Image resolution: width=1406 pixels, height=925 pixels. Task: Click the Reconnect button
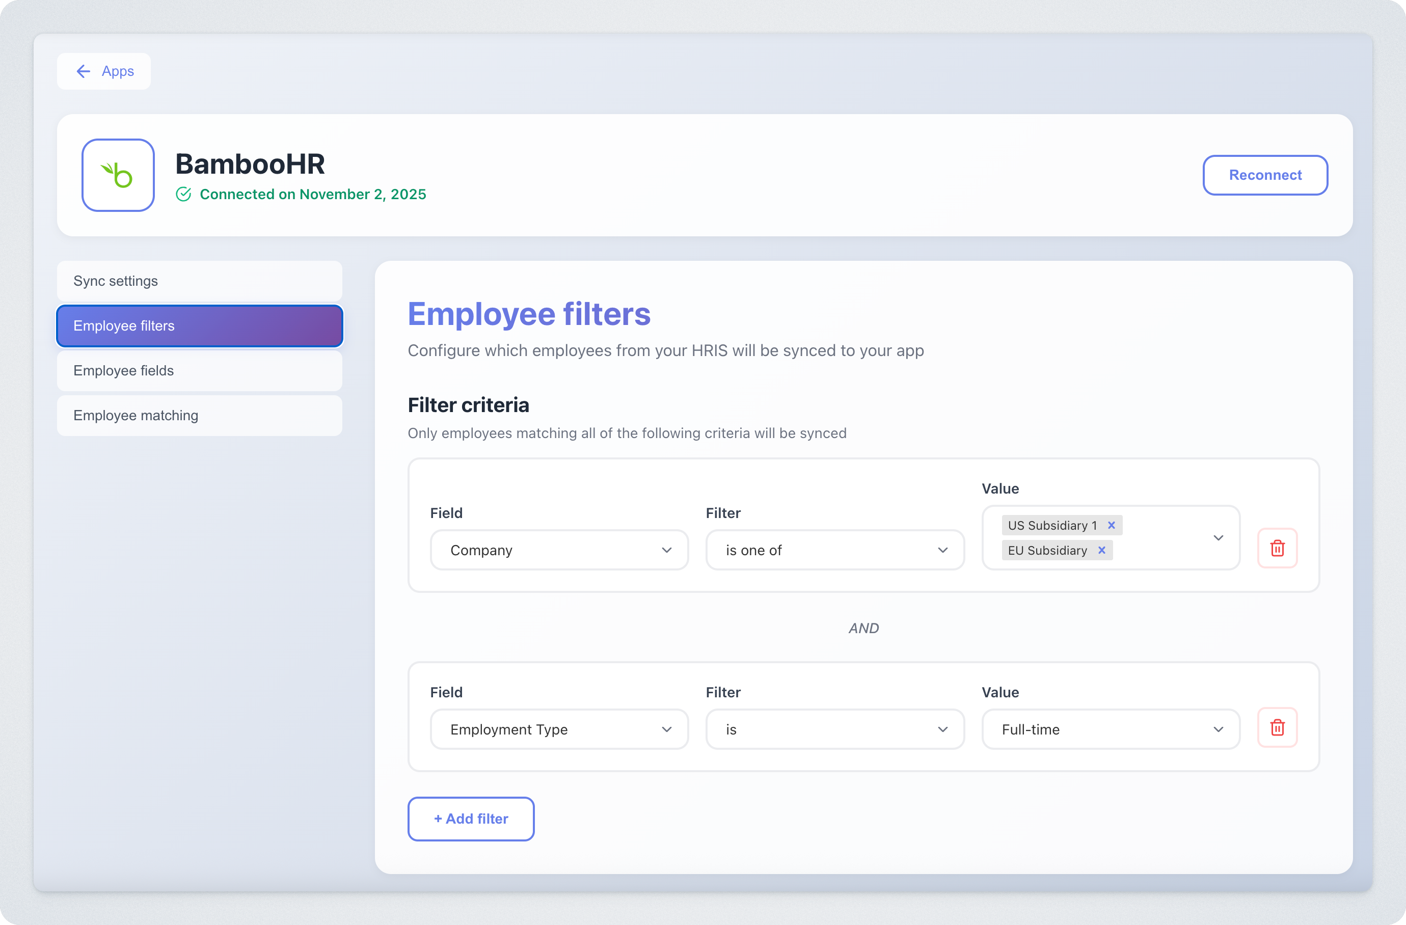[1265, 175]
